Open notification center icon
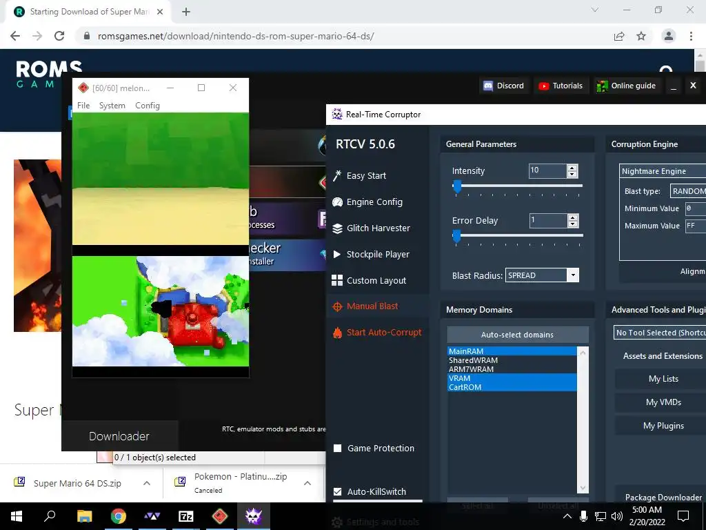 coord(683,516)
